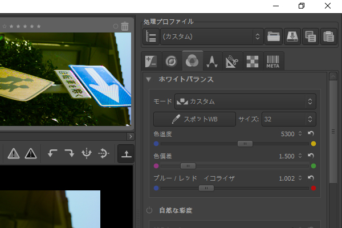The height and width of the screenshot is (228, 342).
Task: Reset 色温度 to default
Action: 311,133
